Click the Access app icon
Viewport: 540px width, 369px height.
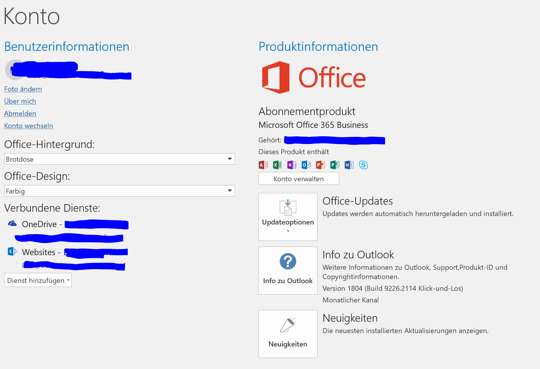point(263,165)
